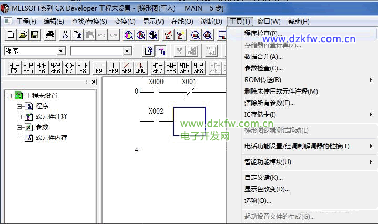Delete horizontal line cF9
Image resolution: width=378 pixels, height=224 pixels.
point(127,67)
